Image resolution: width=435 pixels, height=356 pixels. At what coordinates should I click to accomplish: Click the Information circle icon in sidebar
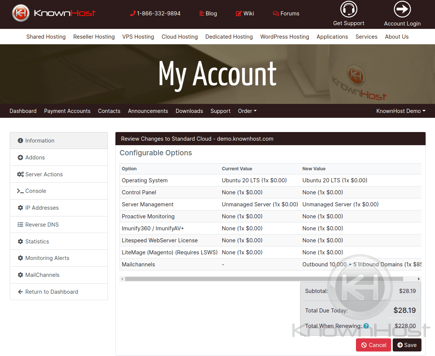point(20,141)
